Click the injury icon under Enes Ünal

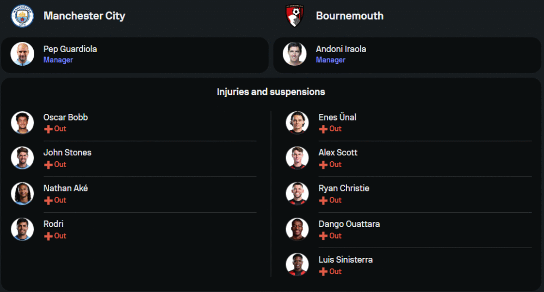tap(323, 129)
